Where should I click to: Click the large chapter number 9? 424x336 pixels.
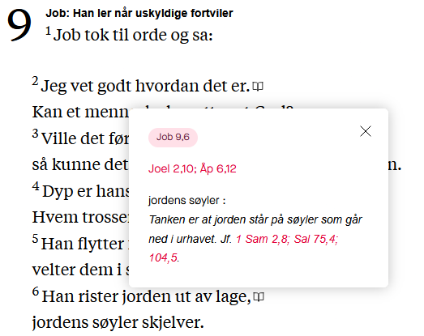point(19,25)
